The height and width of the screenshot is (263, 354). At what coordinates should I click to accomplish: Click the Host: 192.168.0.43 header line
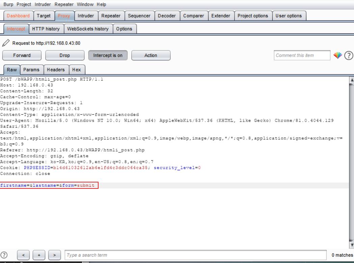coord(27,85)
